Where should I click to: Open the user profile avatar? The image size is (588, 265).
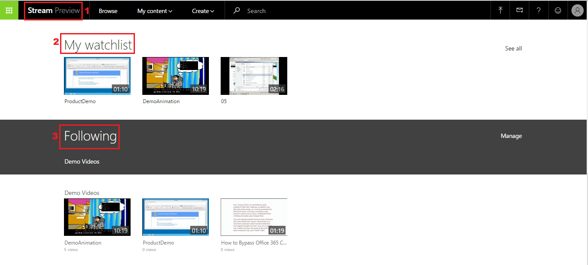point(577,11)
